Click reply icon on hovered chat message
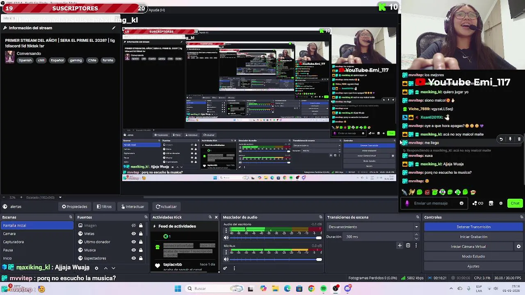This screenshot has height=295, width=525. [x=501, y=139]
